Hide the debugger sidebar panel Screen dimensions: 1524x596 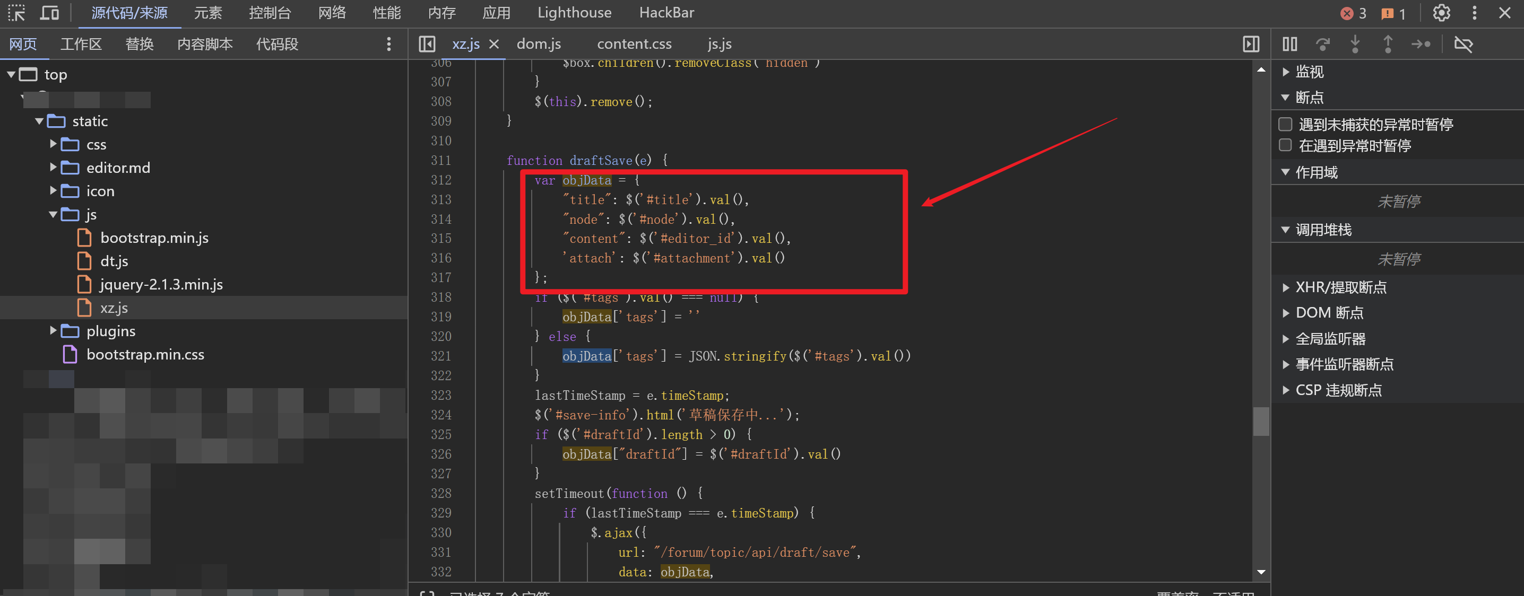click(x=1251, y=44)
